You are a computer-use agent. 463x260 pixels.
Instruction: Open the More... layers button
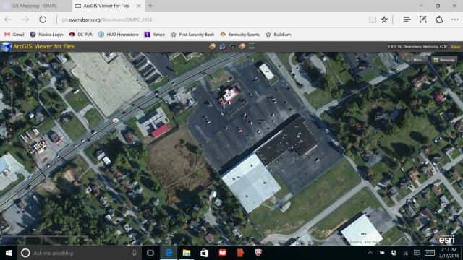(x=419, y=60)
